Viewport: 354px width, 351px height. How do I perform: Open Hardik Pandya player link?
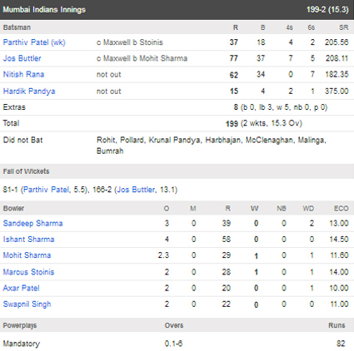pyautogui.click(x=29, y=91)
